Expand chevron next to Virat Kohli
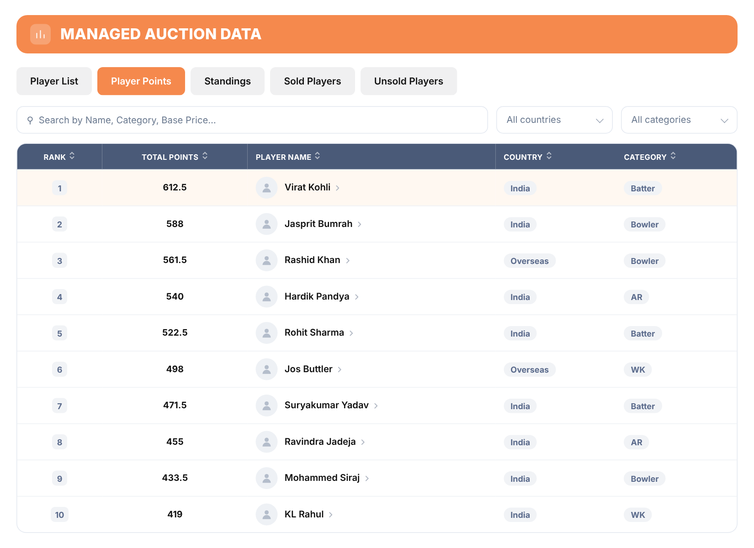The height and width of the screenshot is (548, 754). (x=338, y=188)
